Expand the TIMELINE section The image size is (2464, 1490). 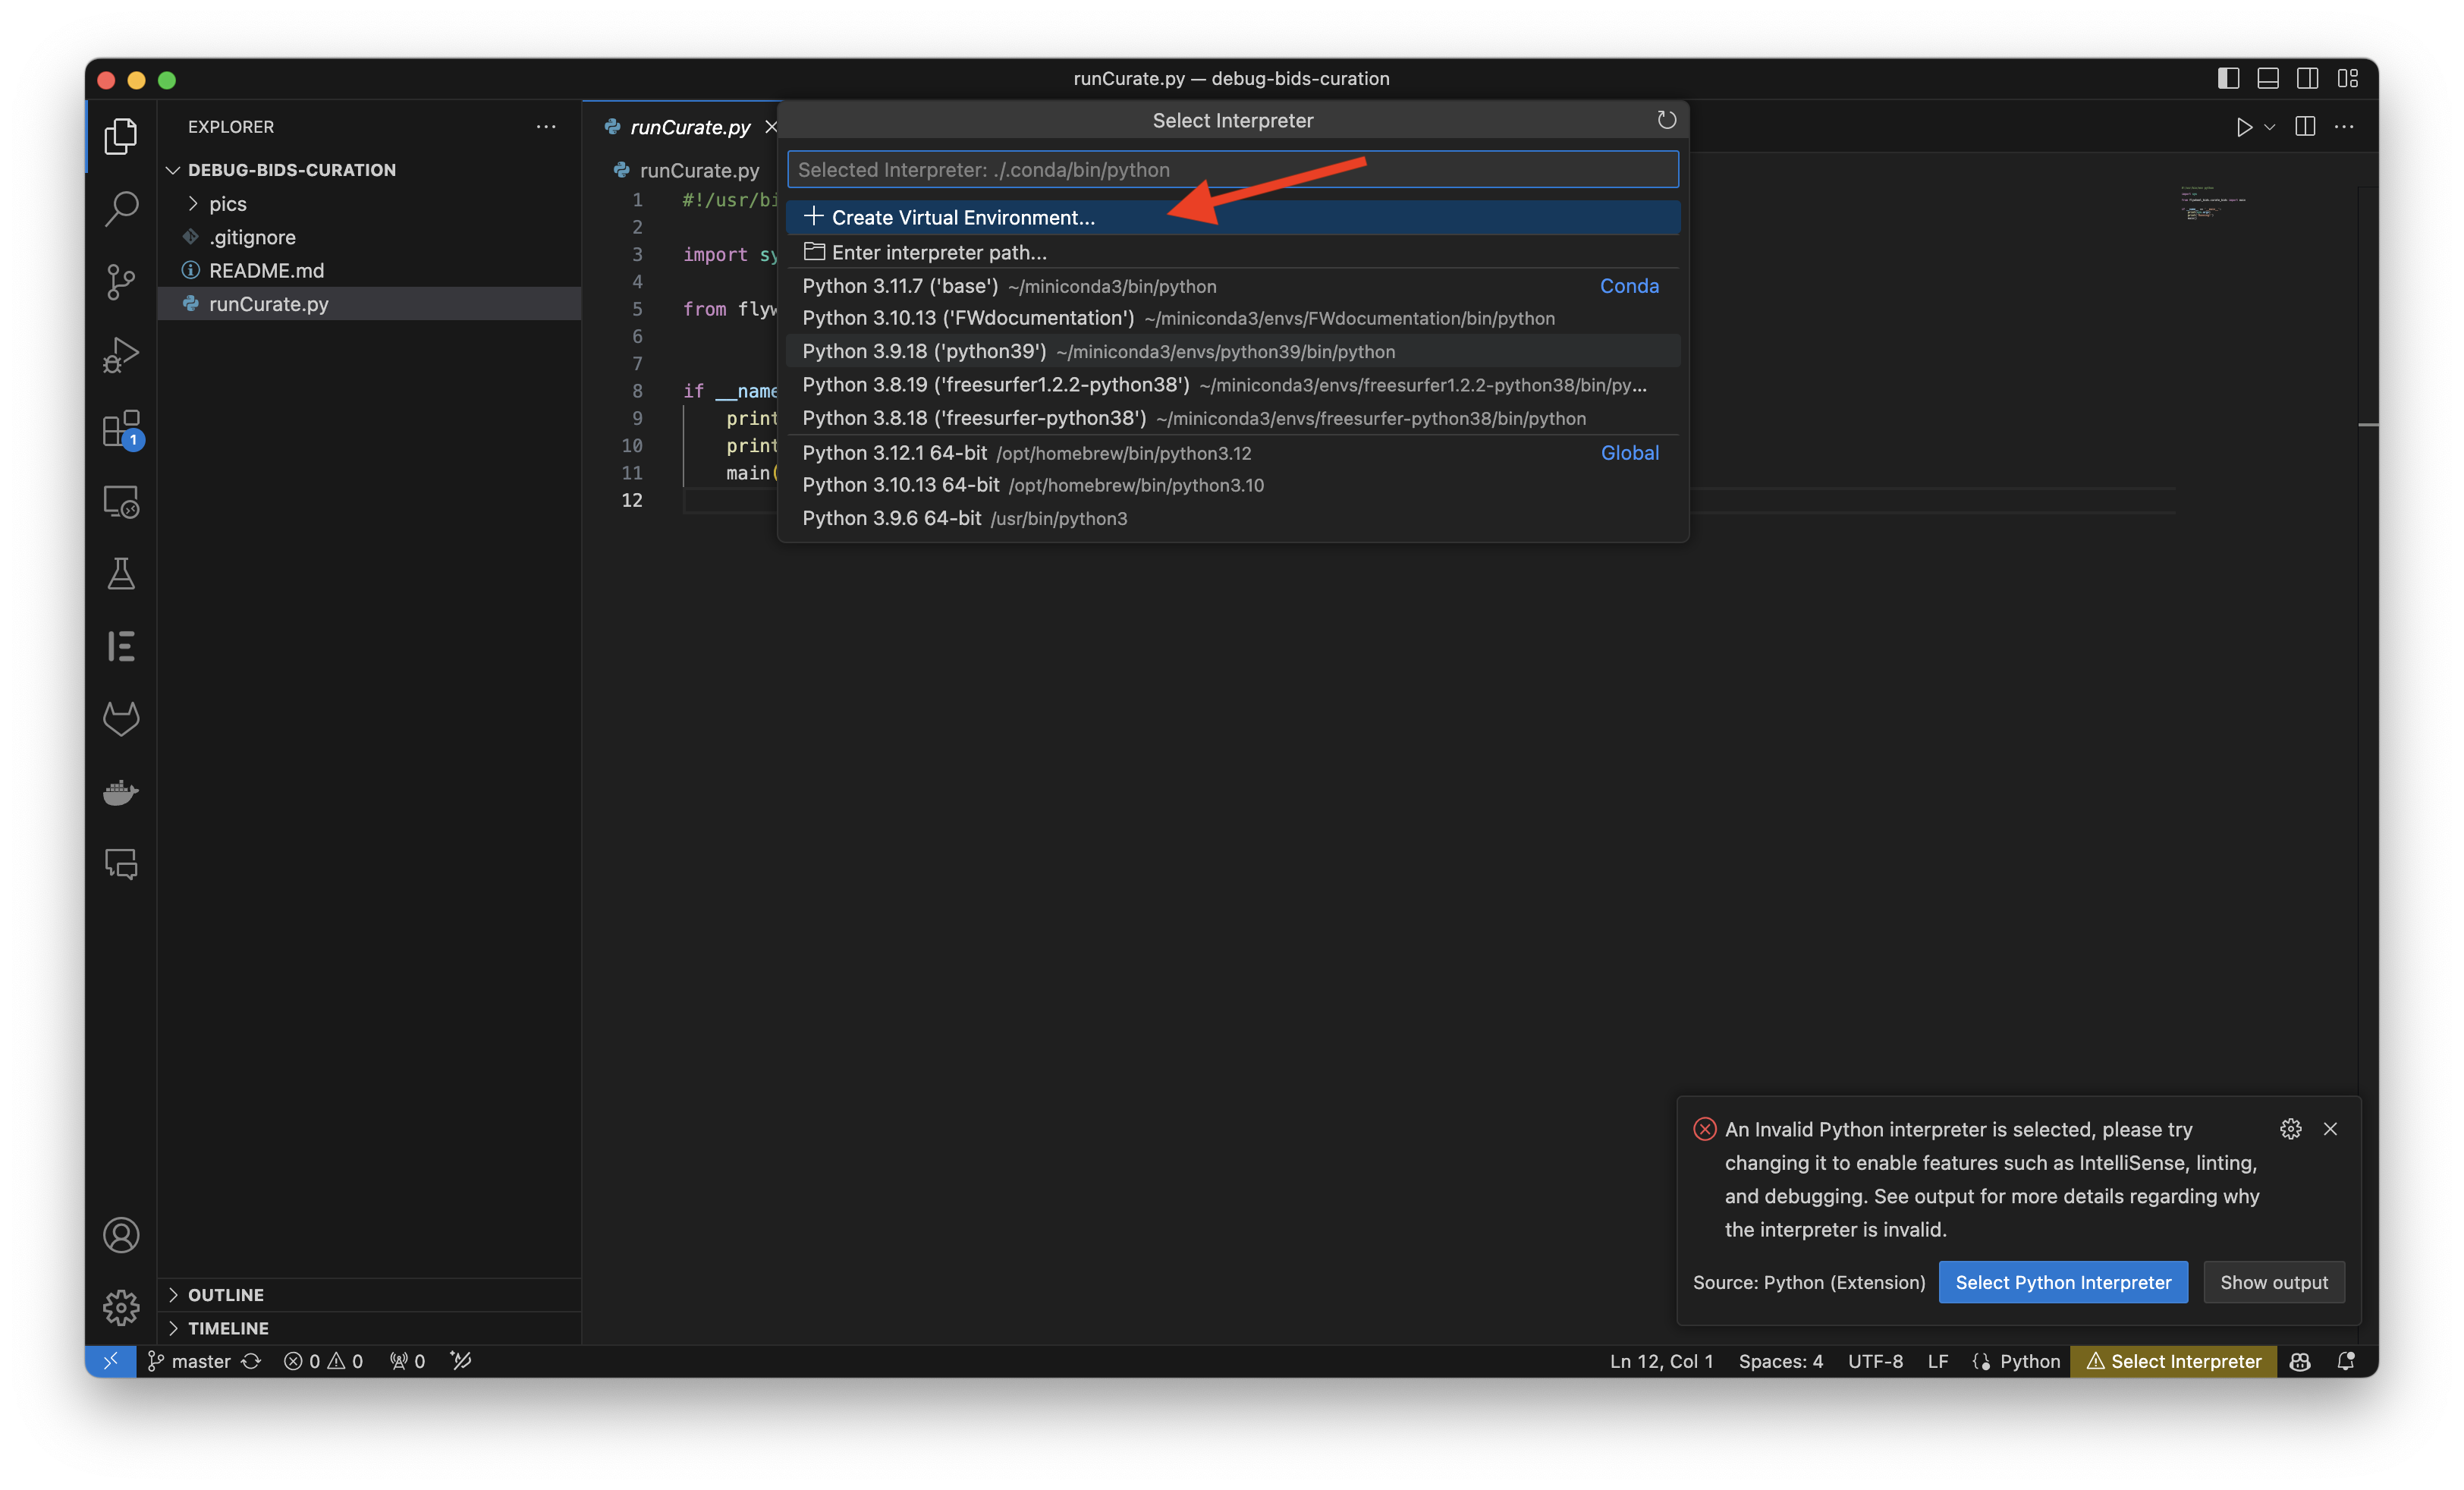tap(369, 1328)
